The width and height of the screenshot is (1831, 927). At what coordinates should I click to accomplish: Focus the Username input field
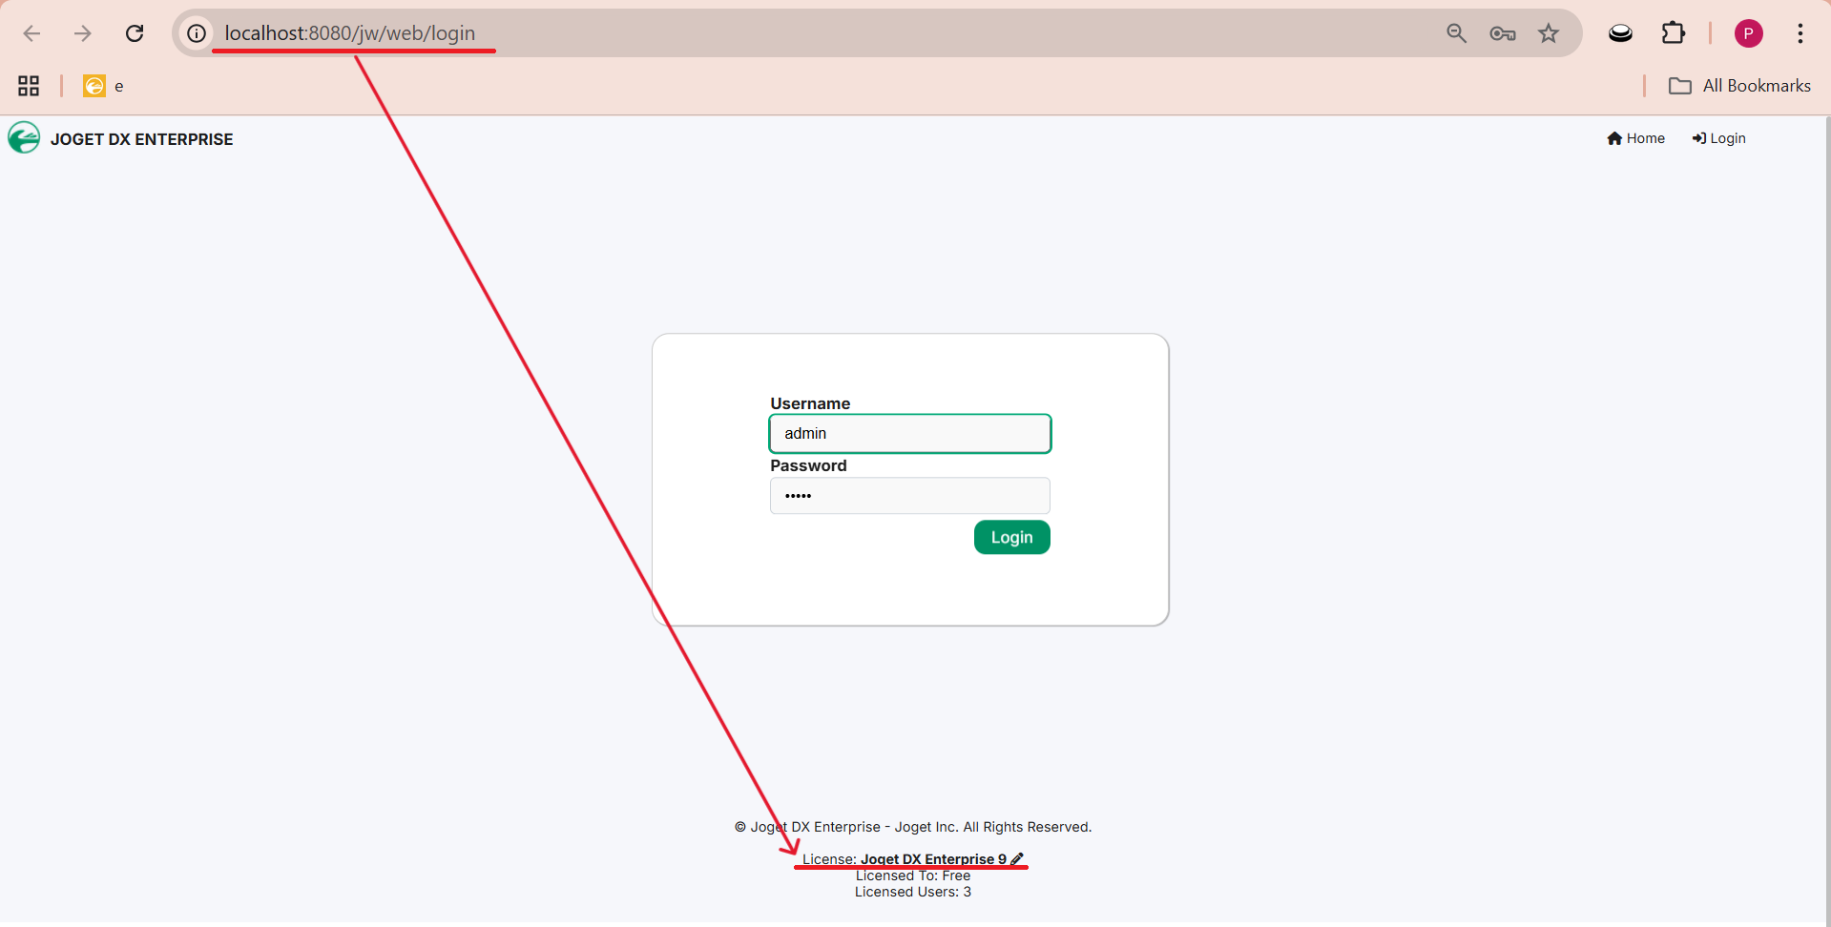pyautogui.click(x=910, y=433)
